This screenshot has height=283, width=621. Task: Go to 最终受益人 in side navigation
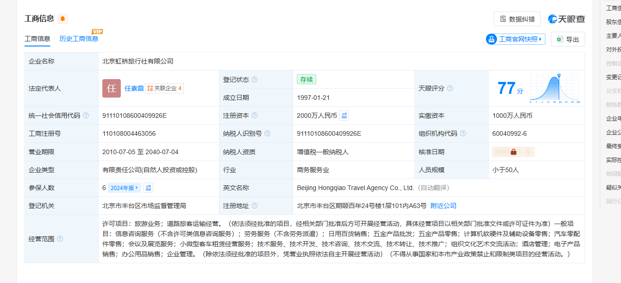point(614,146)
